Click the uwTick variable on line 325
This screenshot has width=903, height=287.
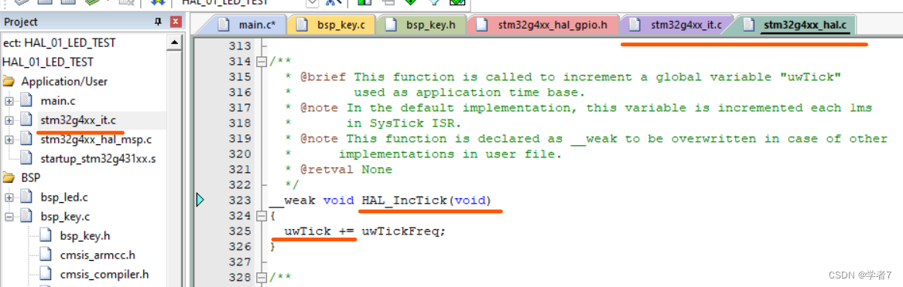point(307,231)
